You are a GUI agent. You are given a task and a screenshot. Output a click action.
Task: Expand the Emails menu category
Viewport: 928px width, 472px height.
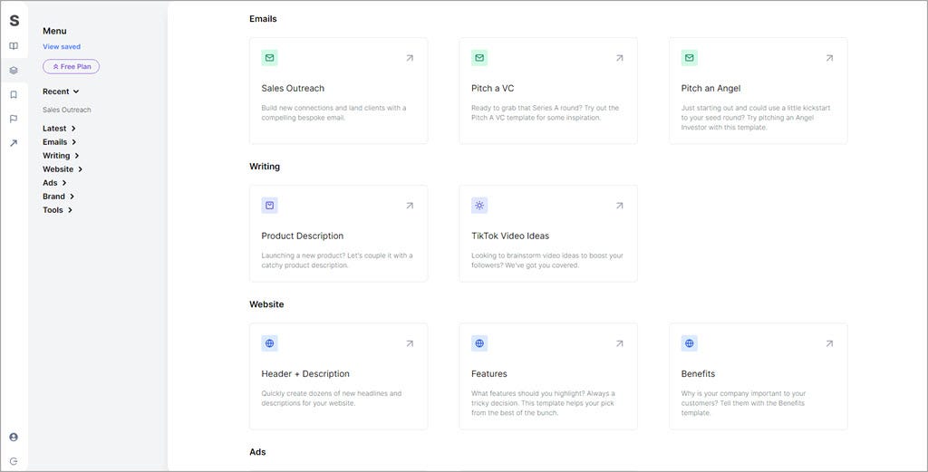click(x=59, y=142)
